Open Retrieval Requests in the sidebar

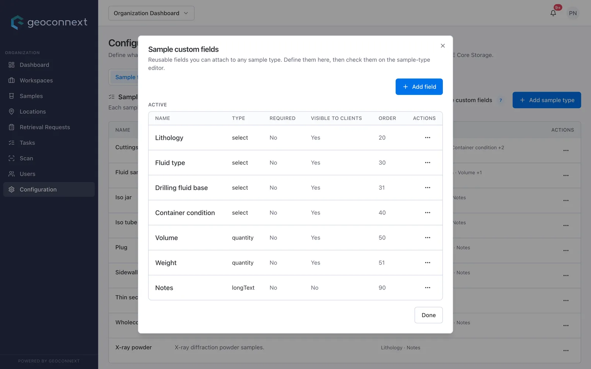click(49, 127)
